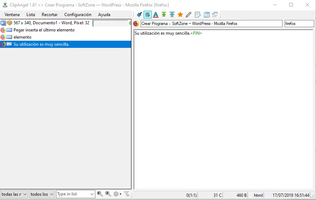The image size is (316, 200).
Task: Click cursor position '0(1:1)' in status bar
Action: [x=191, y=195]
